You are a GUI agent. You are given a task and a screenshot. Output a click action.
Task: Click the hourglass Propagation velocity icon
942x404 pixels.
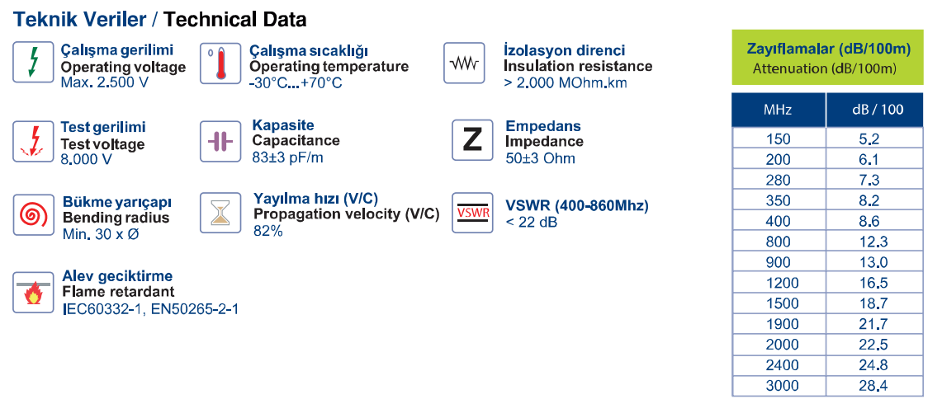220,213
